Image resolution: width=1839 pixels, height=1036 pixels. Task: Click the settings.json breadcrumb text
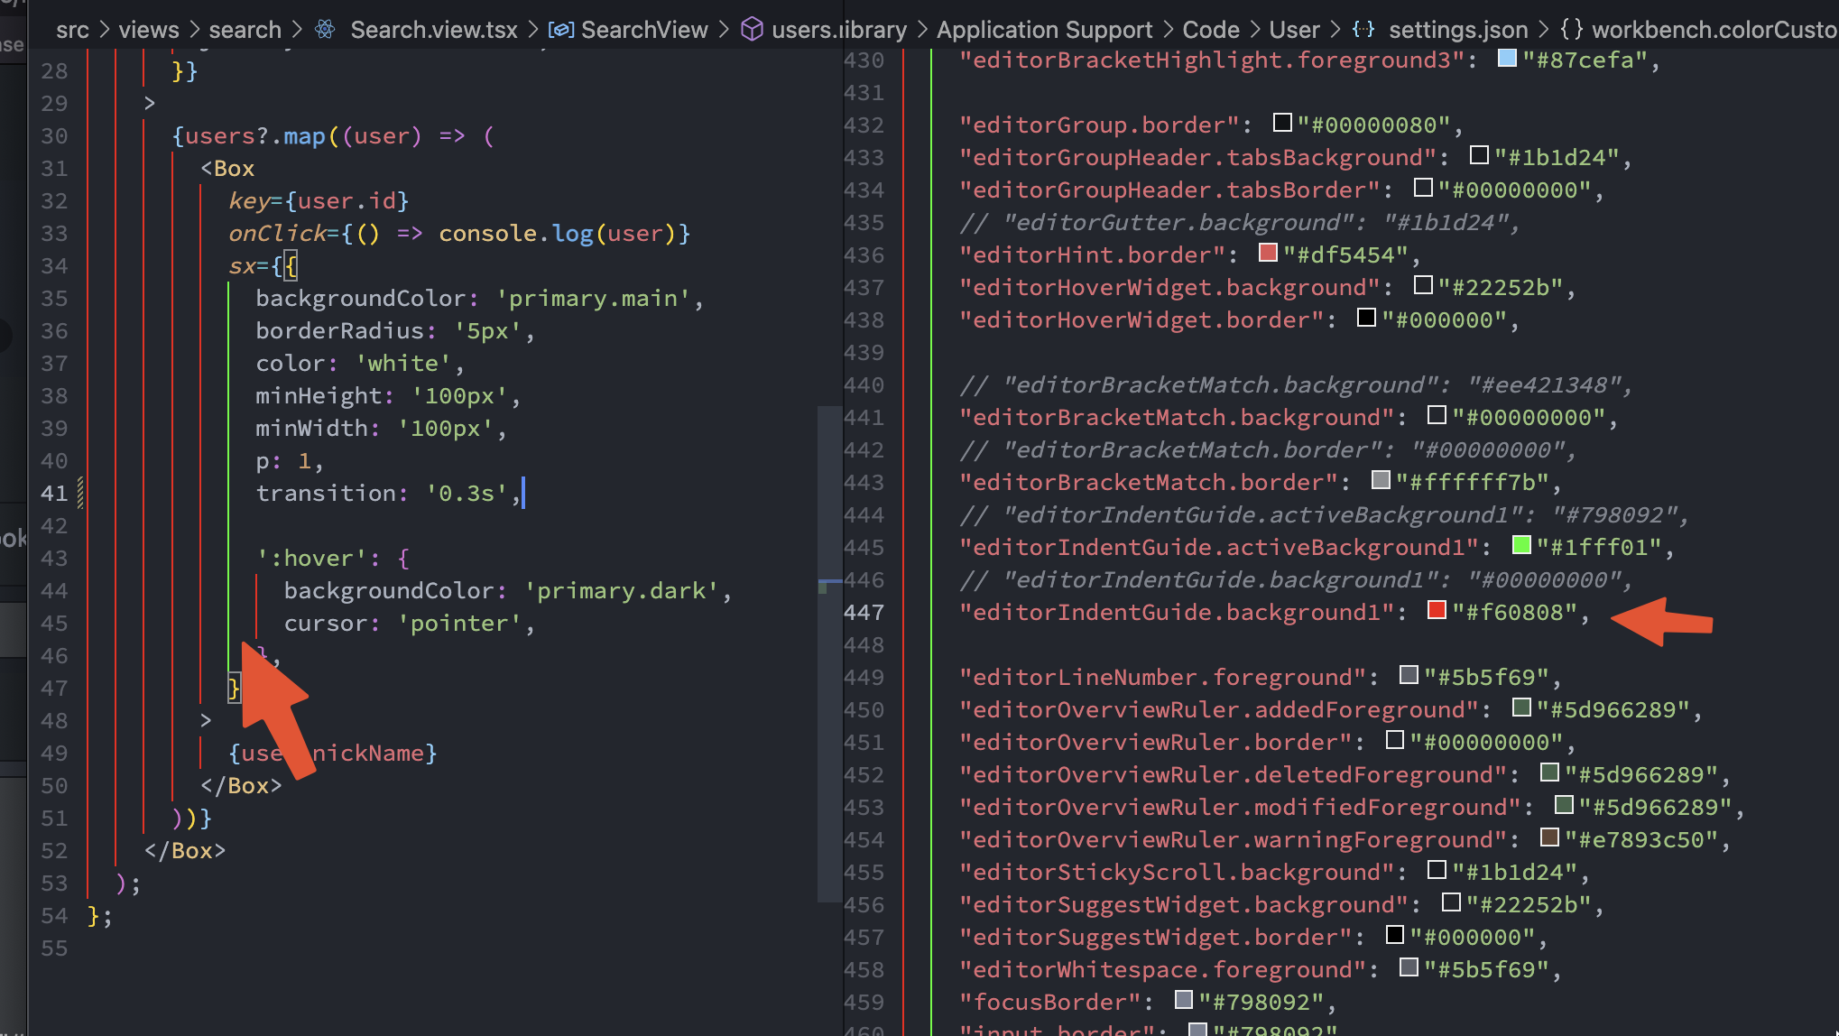tap(1458, 29)
